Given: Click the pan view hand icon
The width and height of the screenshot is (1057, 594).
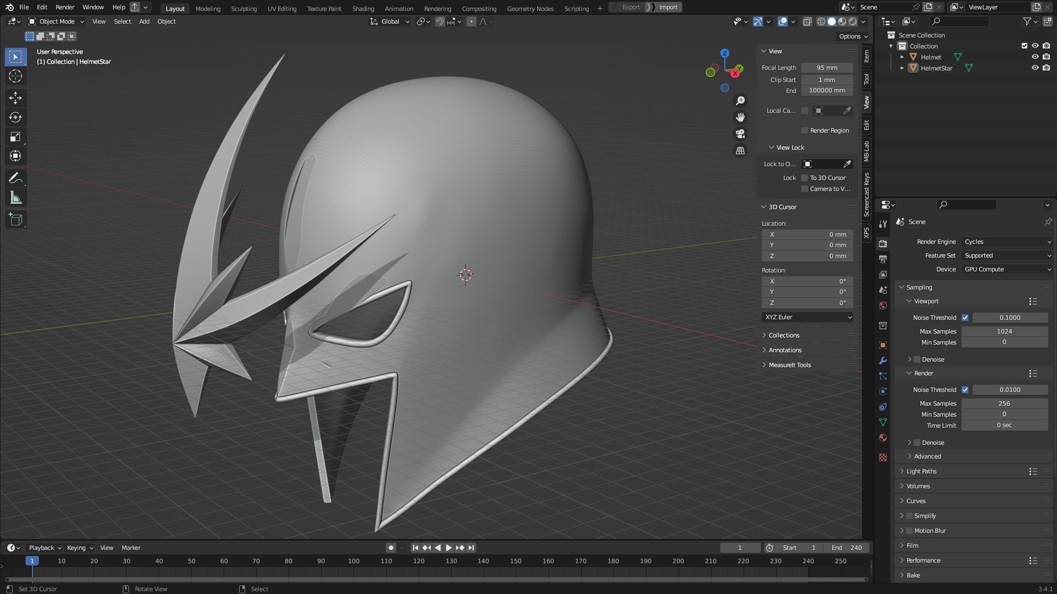Looking at the screenshot, I should 740,117.
